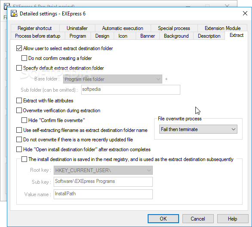This screenshot has width=252, height=227.
Task: Select the Special process tab
Action: [174, 28]
